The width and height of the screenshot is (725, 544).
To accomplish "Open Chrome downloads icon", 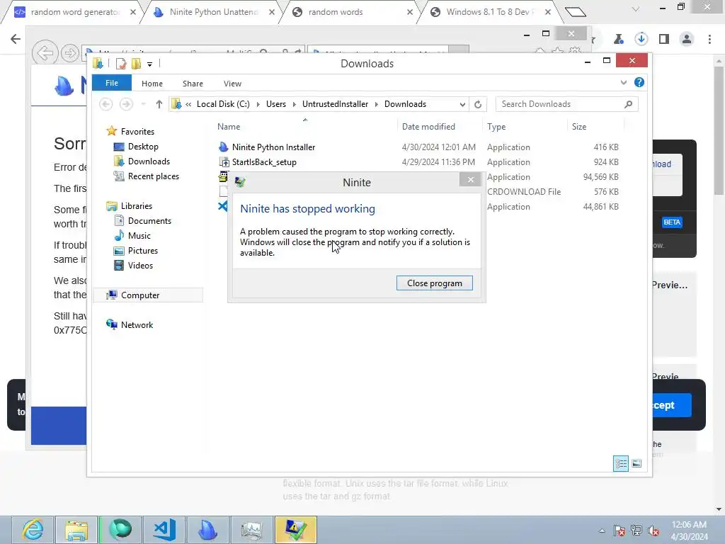I will point(641,39).
